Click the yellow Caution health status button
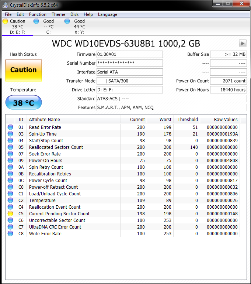 coord(24,71)
